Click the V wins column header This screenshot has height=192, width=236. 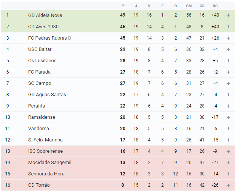[x=149, y=6]
